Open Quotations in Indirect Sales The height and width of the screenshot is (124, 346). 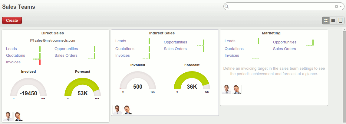pyautogui.click(x=125, y=49)
